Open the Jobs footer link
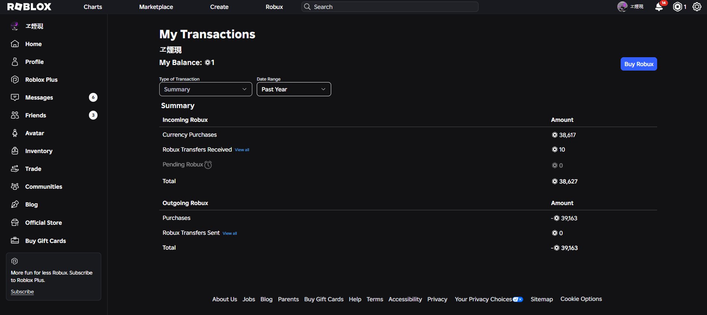Image resolution: width=707 pixels, height=315 pixels. point(249,299)
